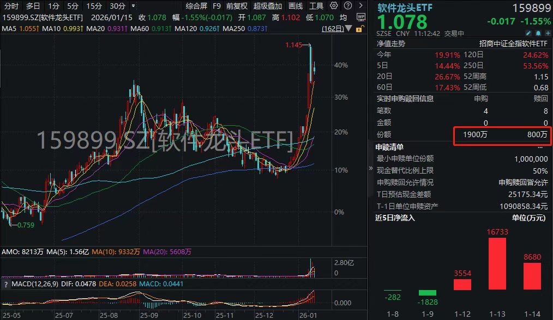Click the help question mark icon
This screenshot has height=320, width=553.
(x=347, y=6)
